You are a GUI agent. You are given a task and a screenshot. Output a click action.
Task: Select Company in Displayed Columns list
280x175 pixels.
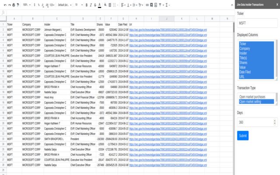pyautogui.click(x=256, y=49)
